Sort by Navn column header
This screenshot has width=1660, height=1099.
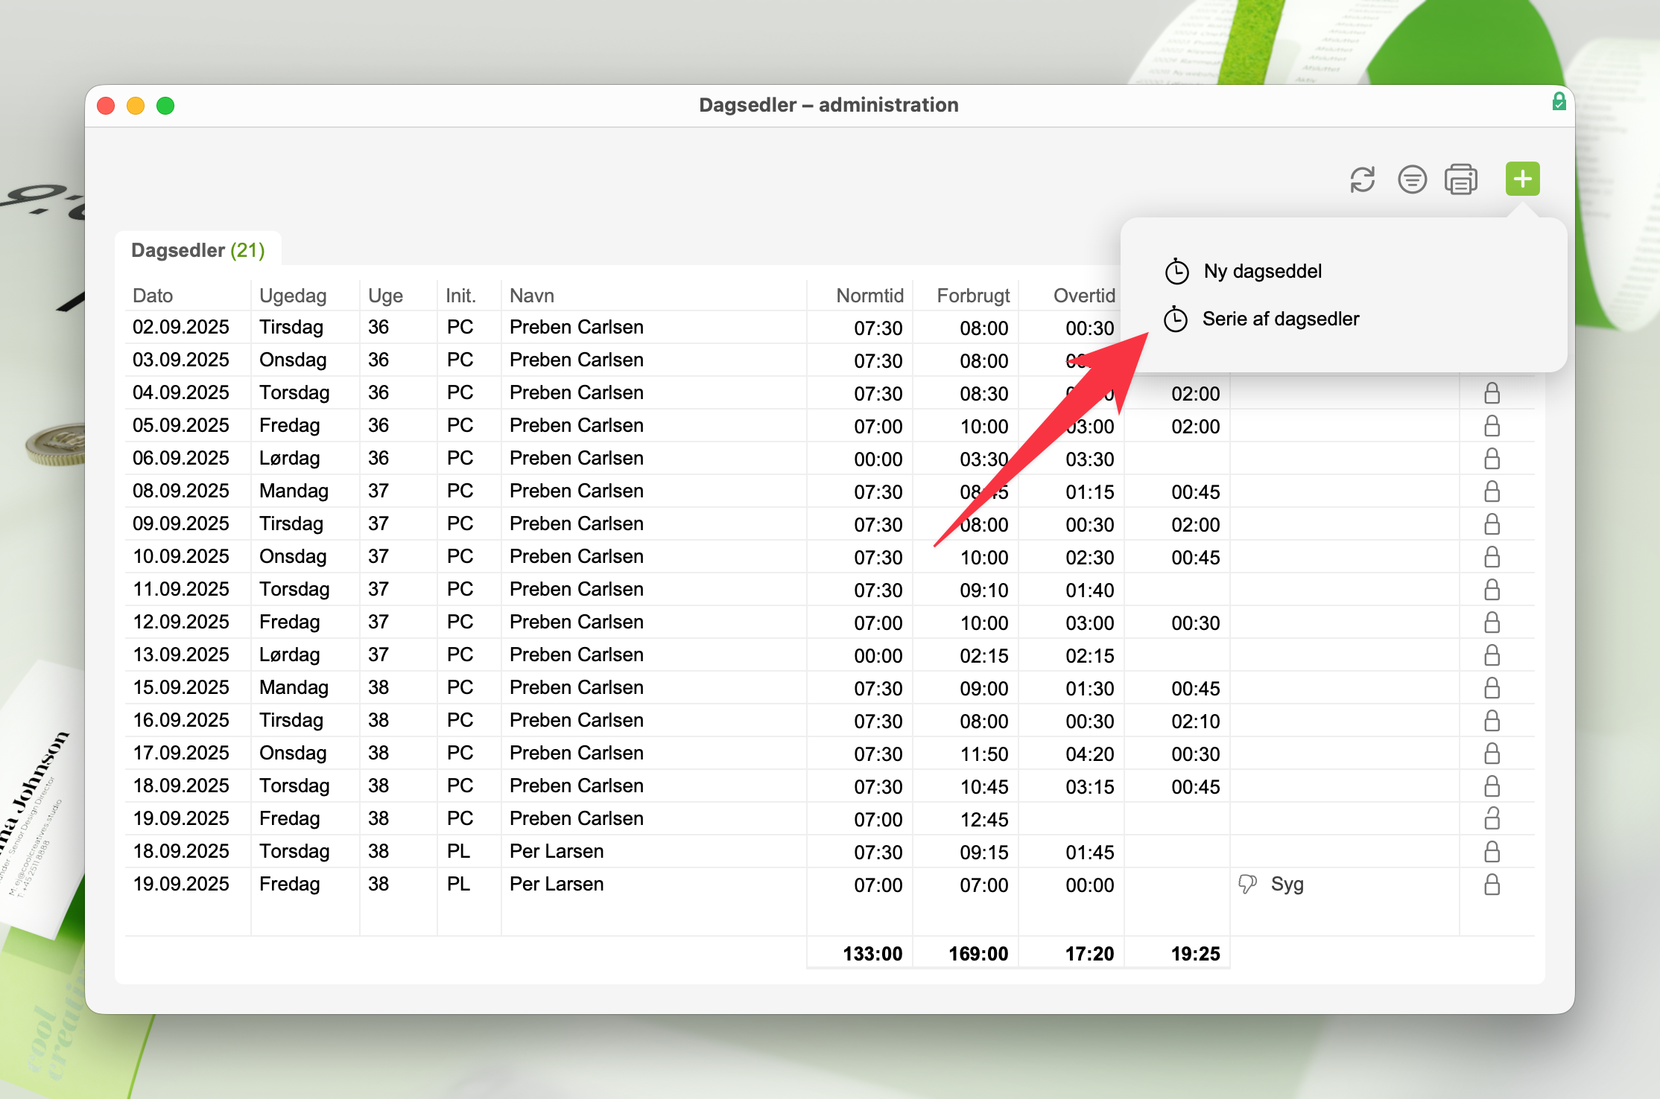click(532, 296)
